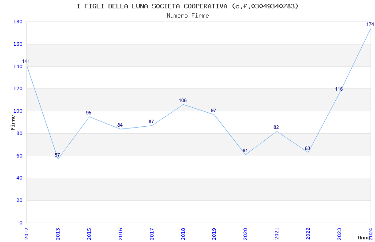The height and width of the screenshot is (242, 375).
Task: Click the "Anno" x-axis title
Action: [364, 238]
